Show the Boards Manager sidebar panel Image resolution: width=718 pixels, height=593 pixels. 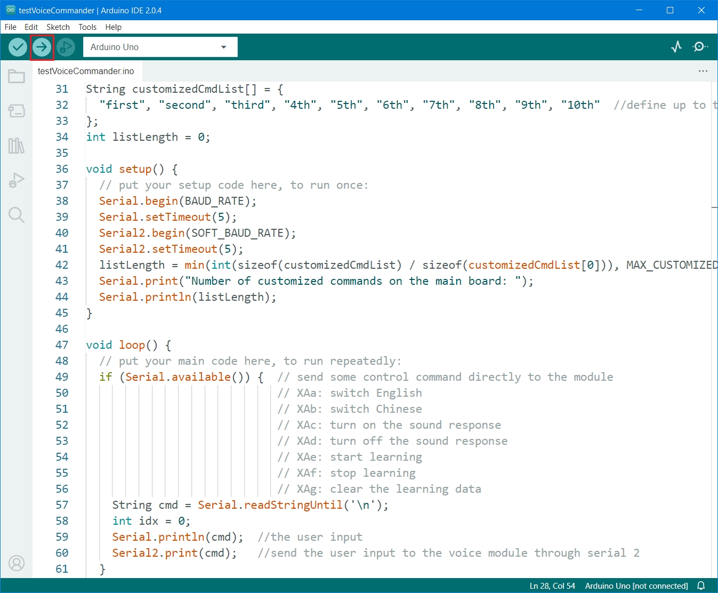(x=17, y=111)
